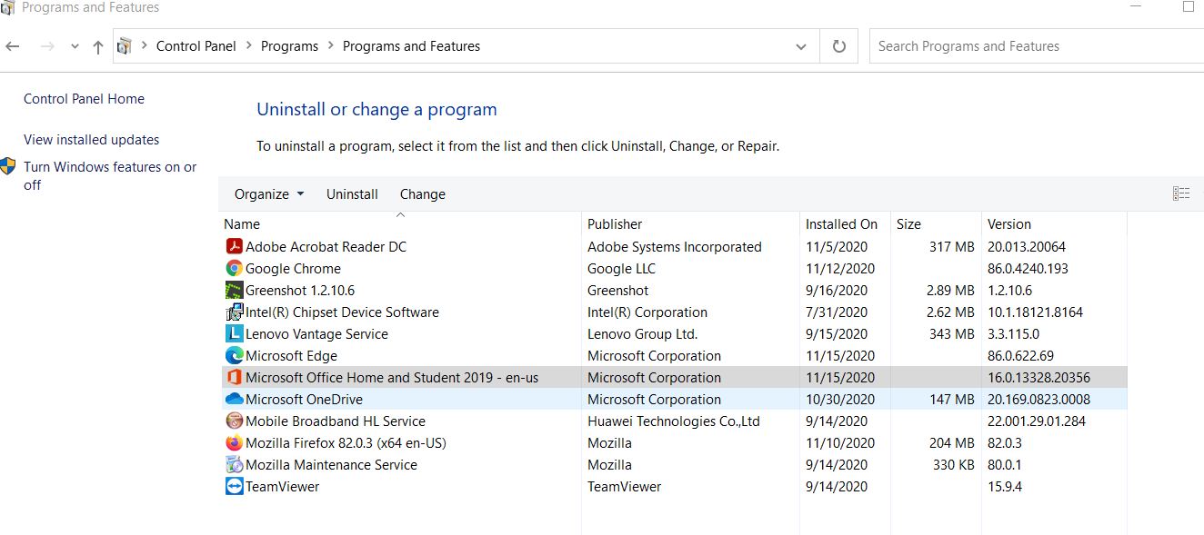This screenshot has height=535, width=1204.
Task: Open the Organize dropdown menu
Action: coord(269,194)
